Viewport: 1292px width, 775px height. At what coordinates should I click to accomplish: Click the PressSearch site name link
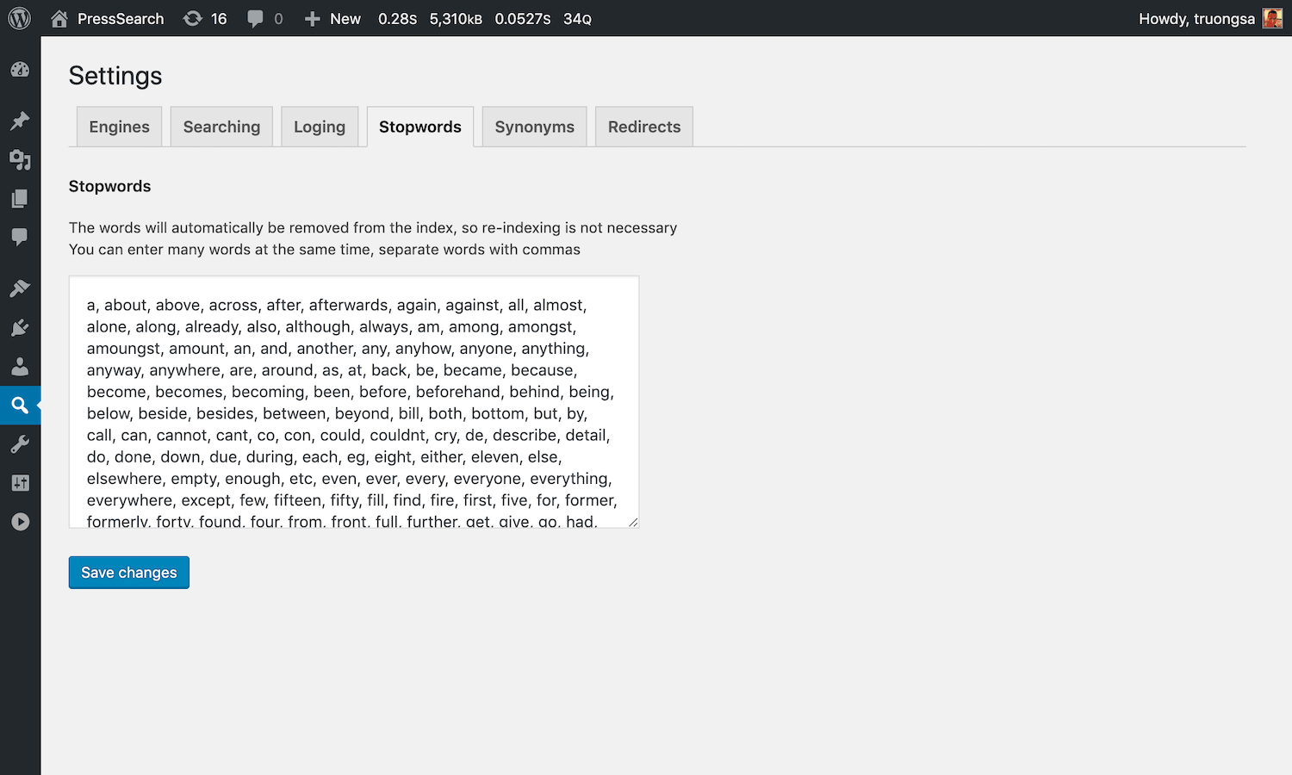point(121,18)
